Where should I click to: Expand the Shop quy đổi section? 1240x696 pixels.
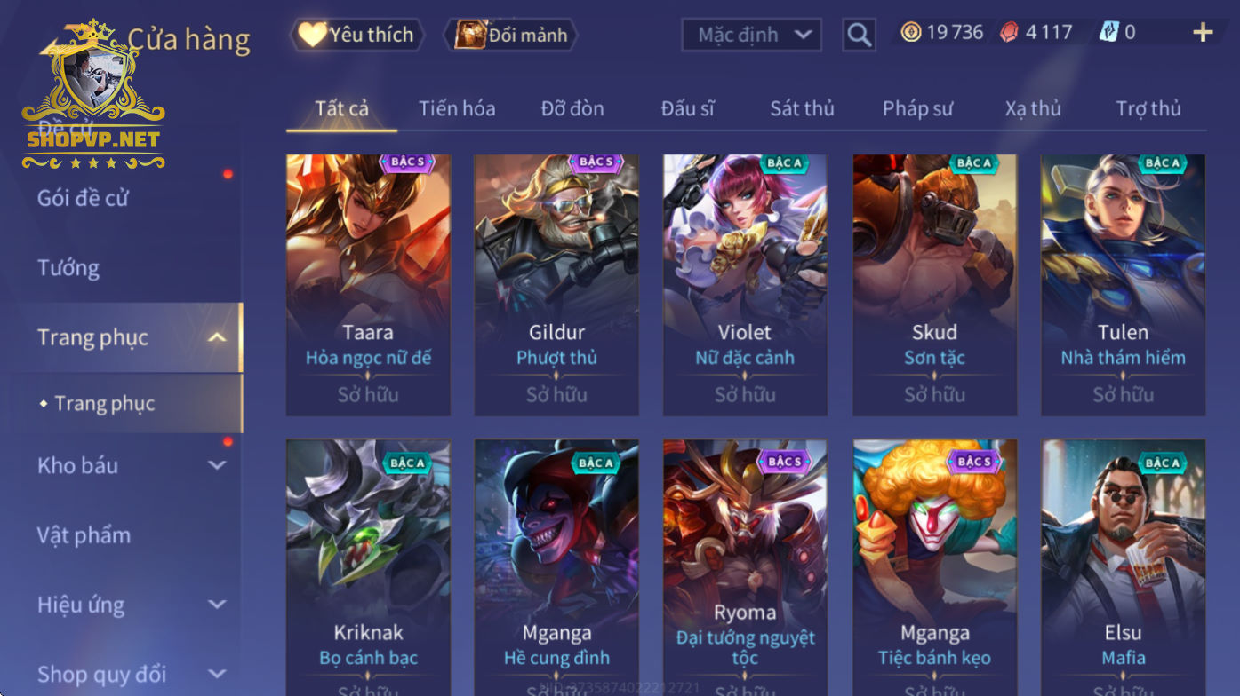[x=217, y=675]
